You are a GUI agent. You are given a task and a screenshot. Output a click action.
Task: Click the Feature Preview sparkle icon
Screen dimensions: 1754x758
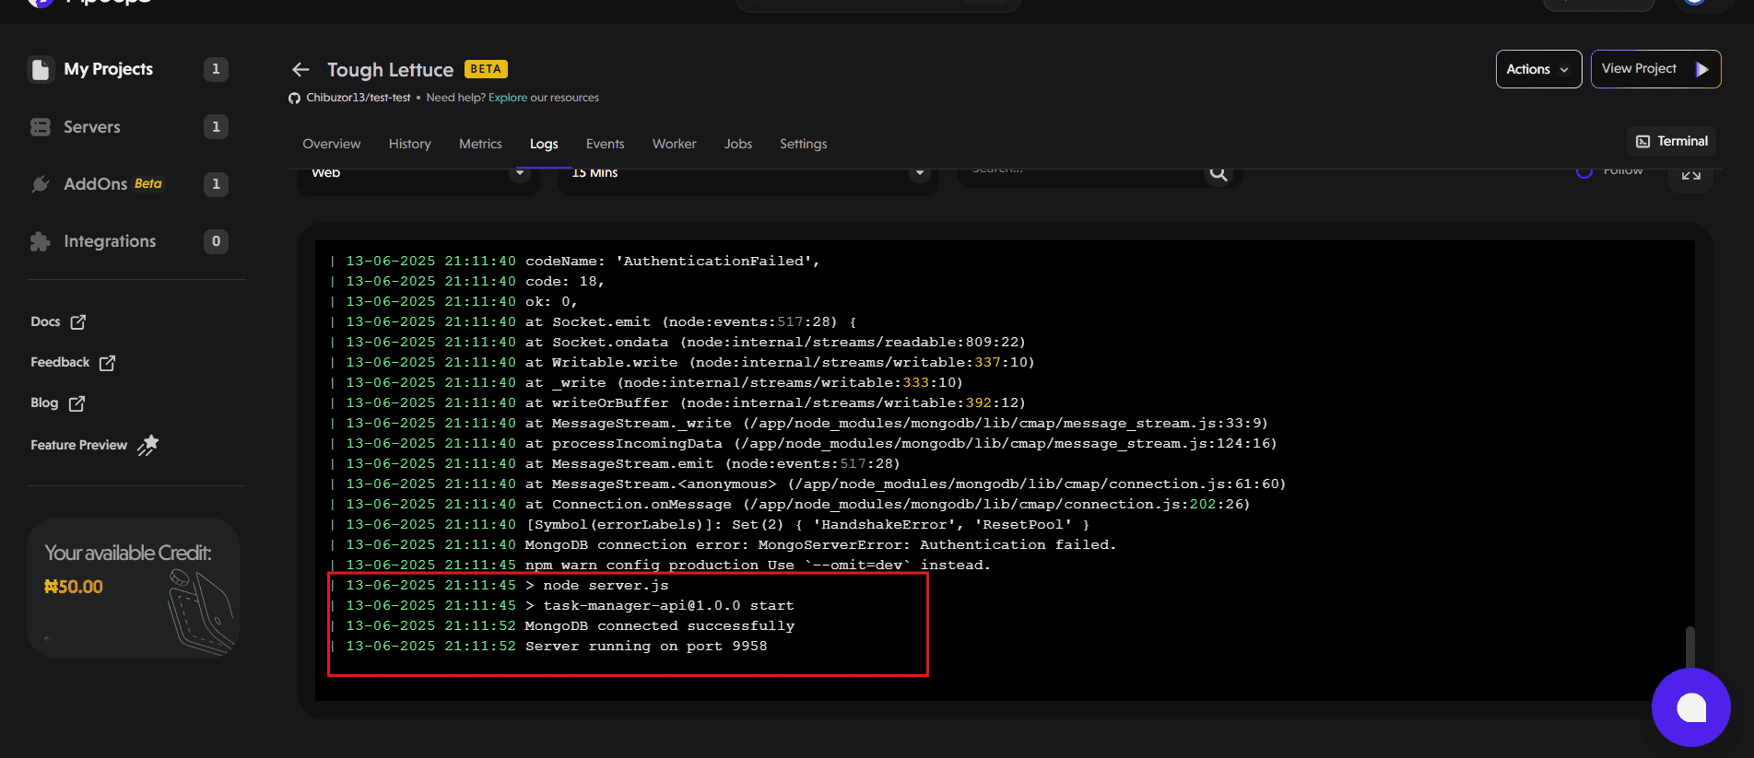tap(148, 445)
